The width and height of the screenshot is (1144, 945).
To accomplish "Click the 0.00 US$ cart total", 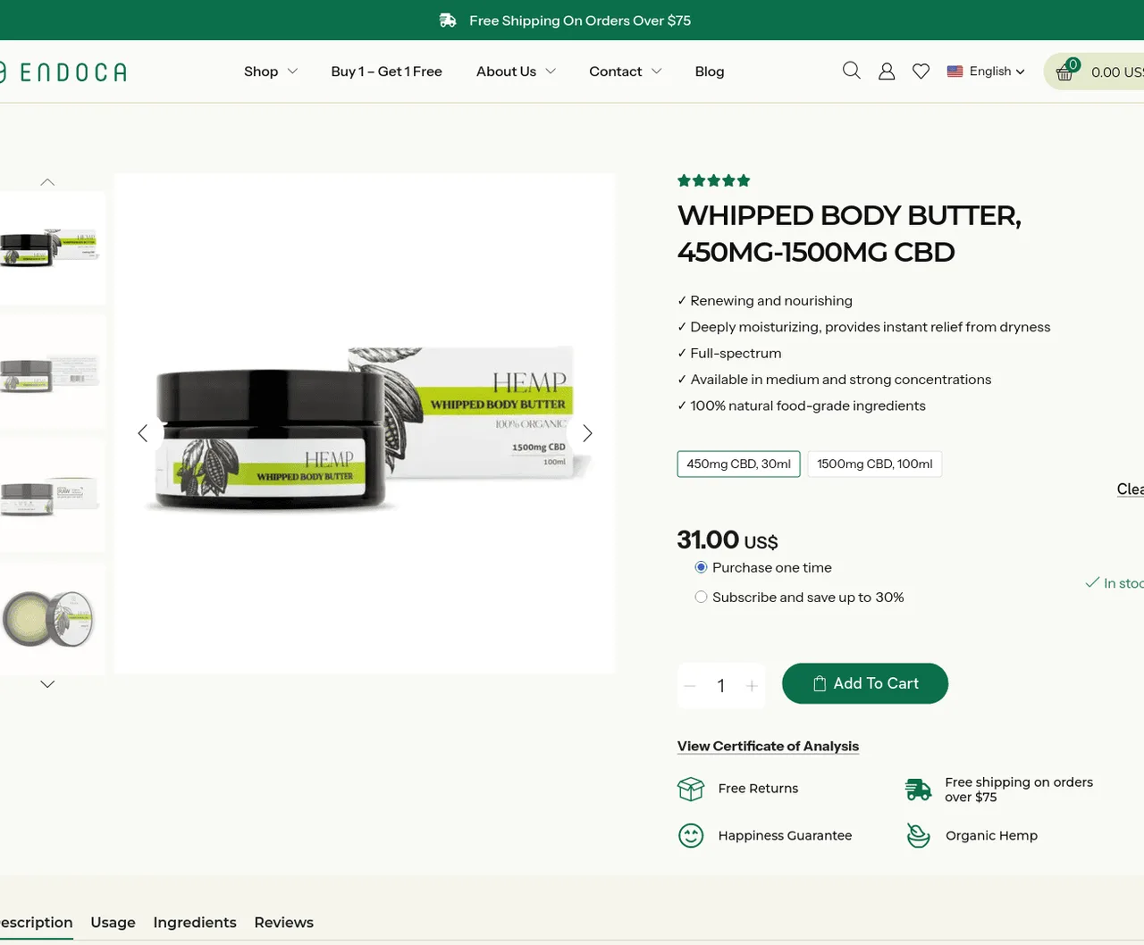I will point(1117,72).
